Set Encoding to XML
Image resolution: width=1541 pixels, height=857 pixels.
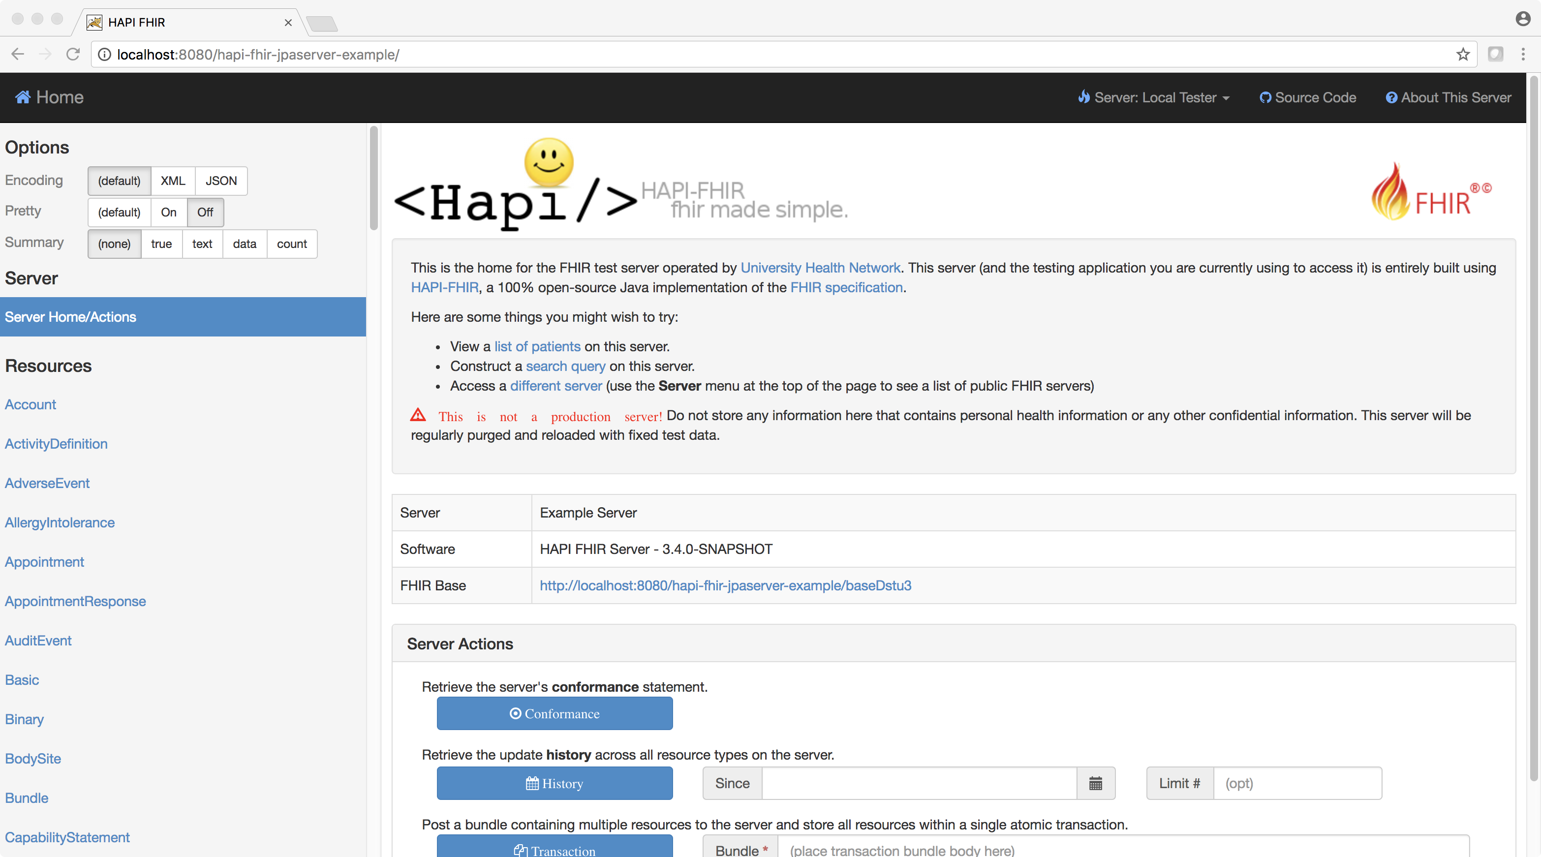pos(173,181)
